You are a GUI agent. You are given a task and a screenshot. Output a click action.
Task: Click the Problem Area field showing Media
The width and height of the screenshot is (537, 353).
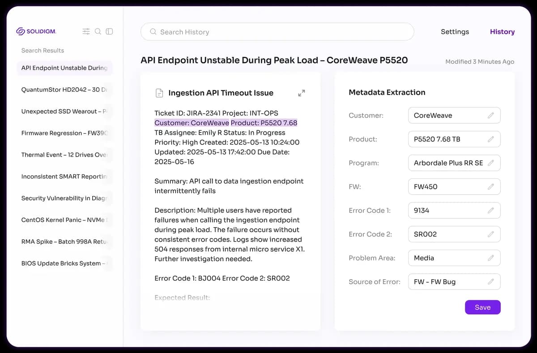pos(454,258)
